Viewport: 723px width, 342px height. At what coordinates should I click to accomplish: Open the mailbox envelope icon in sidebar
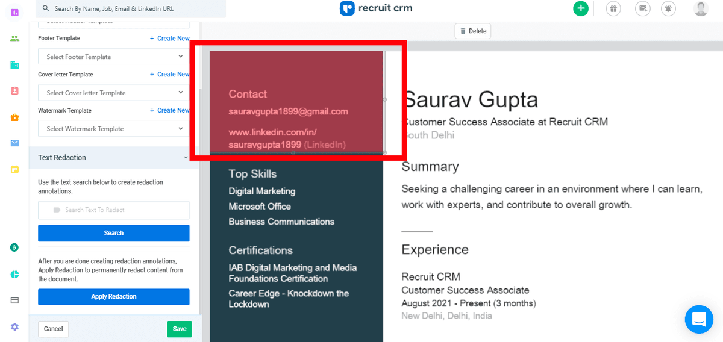coord(14,143)
